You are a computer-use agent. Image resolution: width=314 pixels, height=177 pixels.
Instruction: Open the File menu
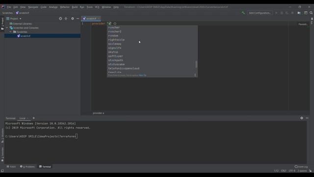tap(9, 7)
